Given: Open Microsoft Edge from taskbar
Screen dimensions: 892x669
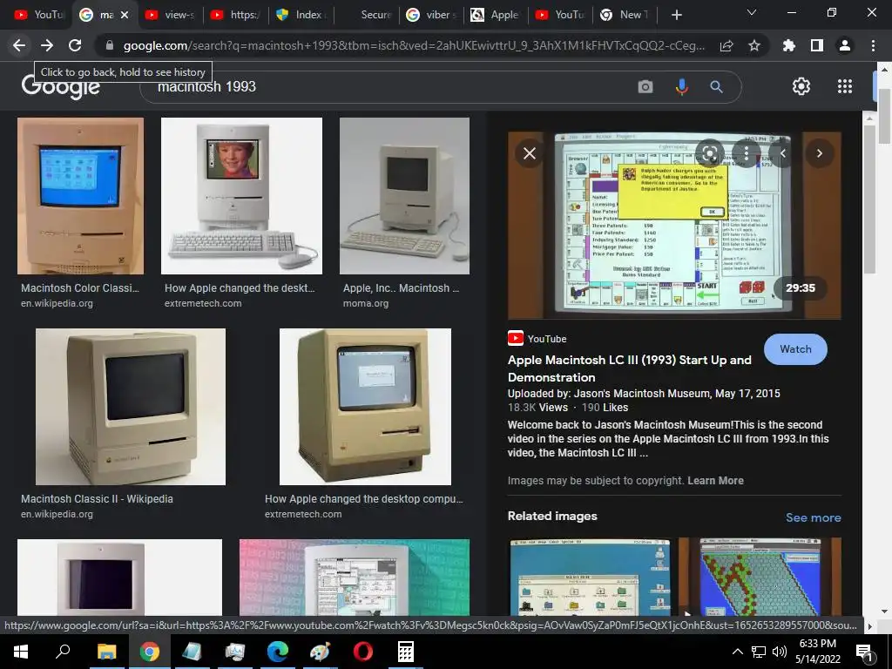Looking at the screenshot, I should pyautogui.click(x=278, y=652).
